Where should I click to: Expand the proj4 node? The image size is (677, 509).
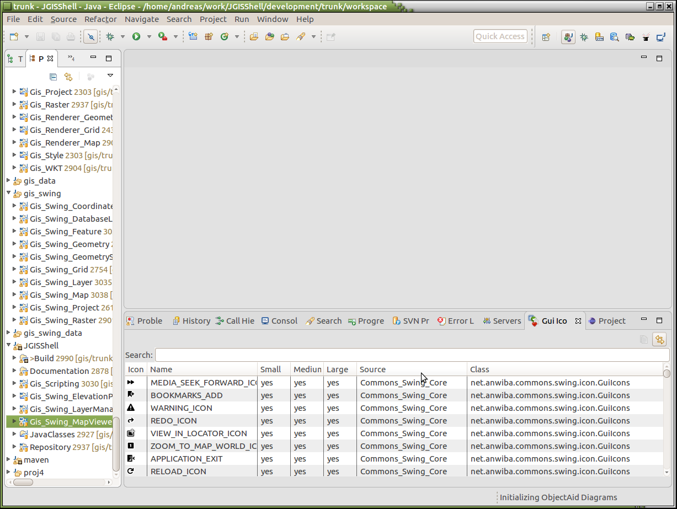point(9,473)
